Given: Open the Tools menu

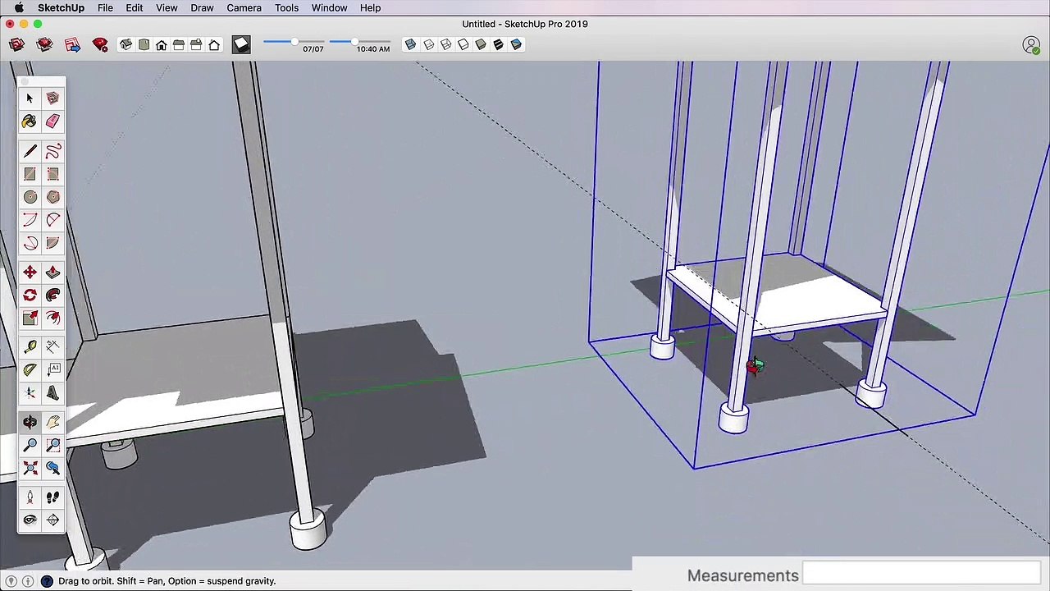Looking at the screenshot, I should (x=286, y=7).
